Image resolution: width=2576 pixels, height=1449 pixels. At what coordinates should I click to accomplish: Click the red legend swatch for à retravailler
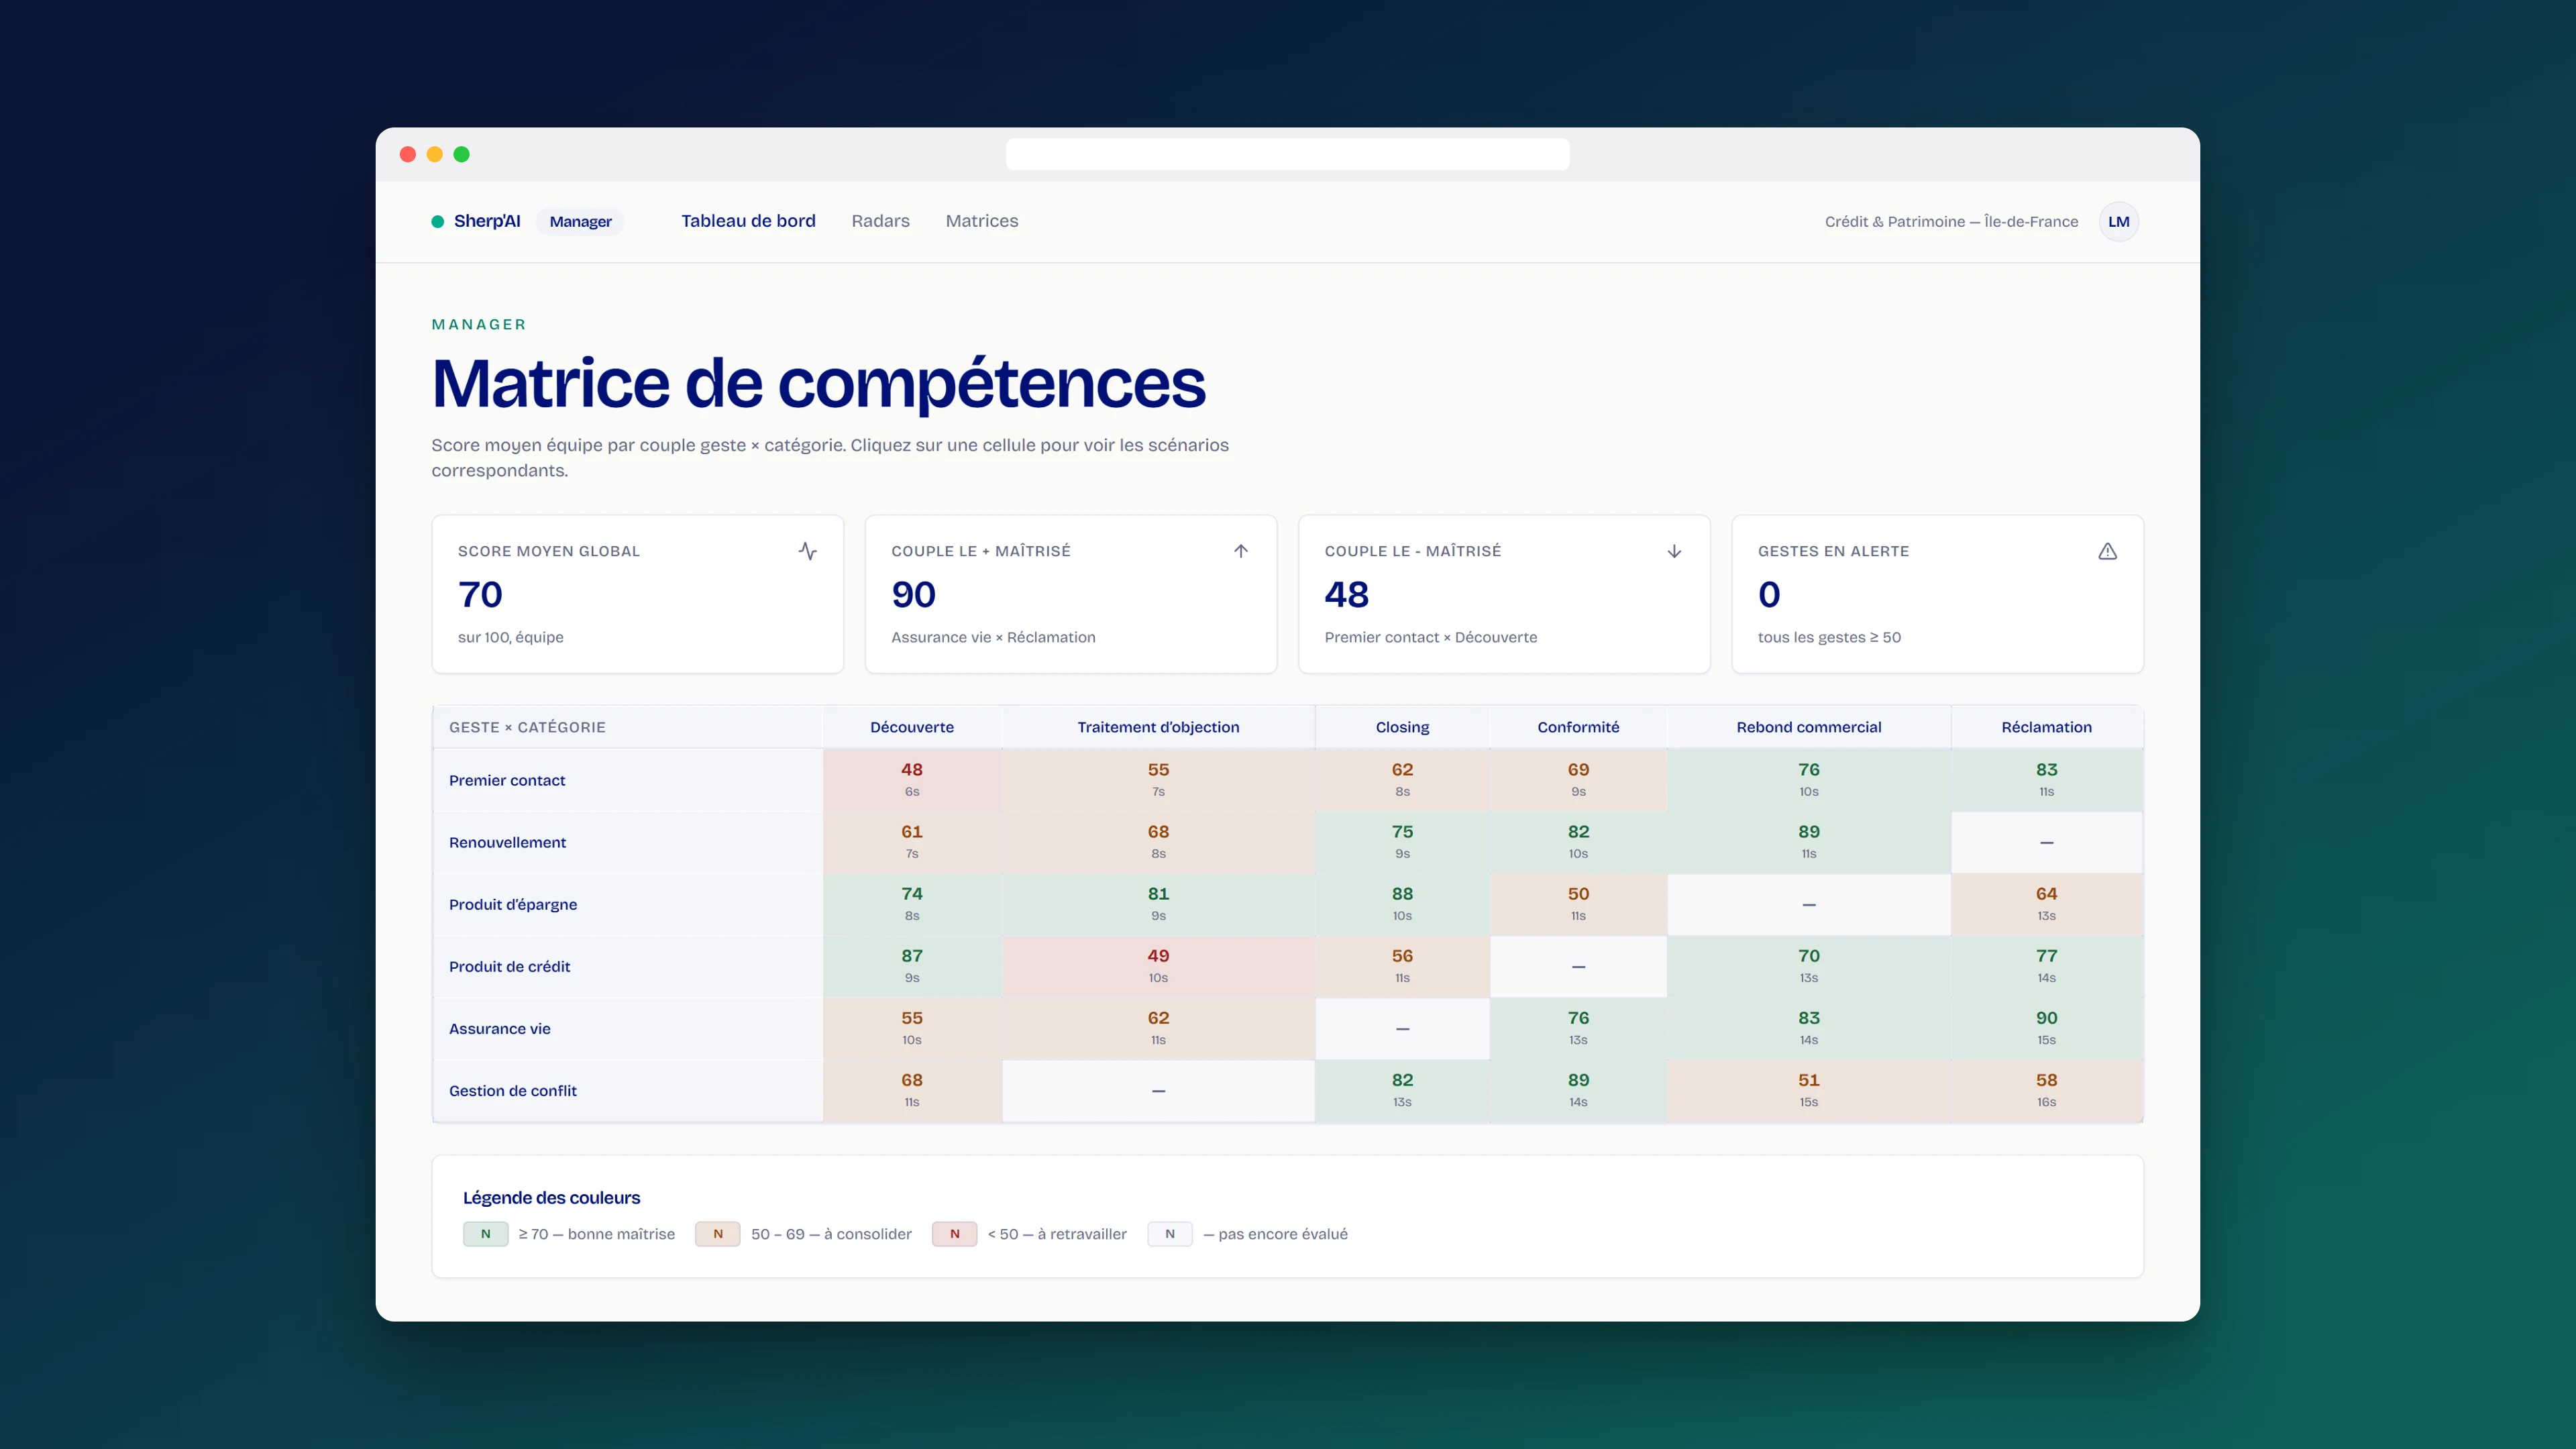[954, 1233]
